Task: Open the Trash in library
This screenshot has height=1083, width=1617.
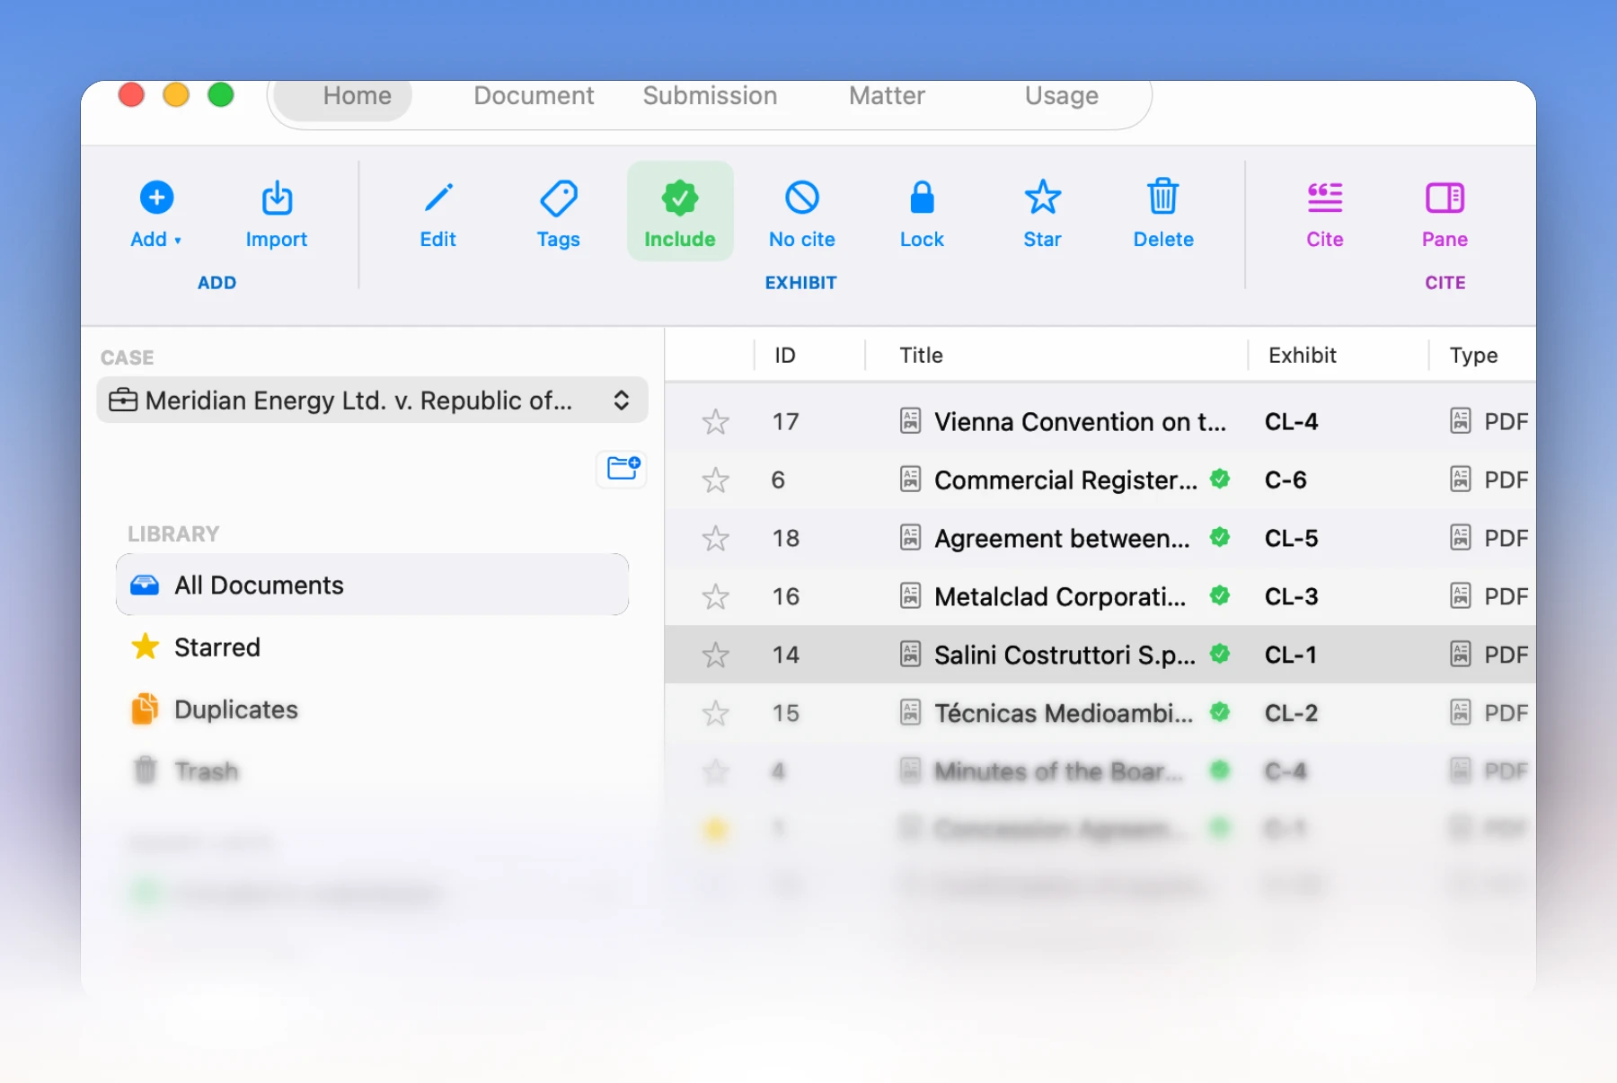Action: (372, 770)
